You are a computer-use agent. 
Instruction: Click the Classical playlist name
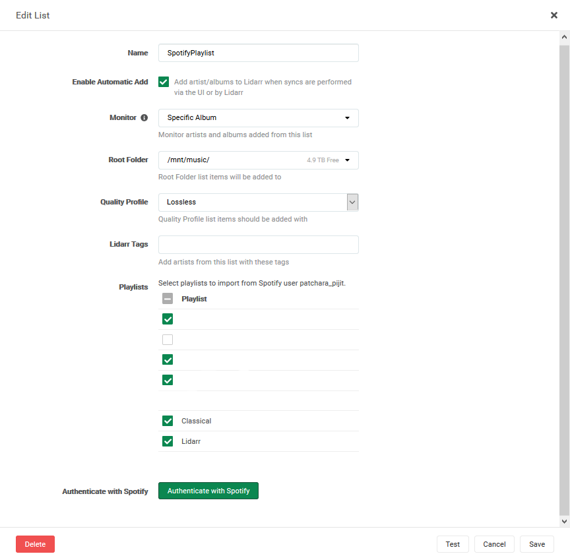pyautogui.click(x=197, y=421)
